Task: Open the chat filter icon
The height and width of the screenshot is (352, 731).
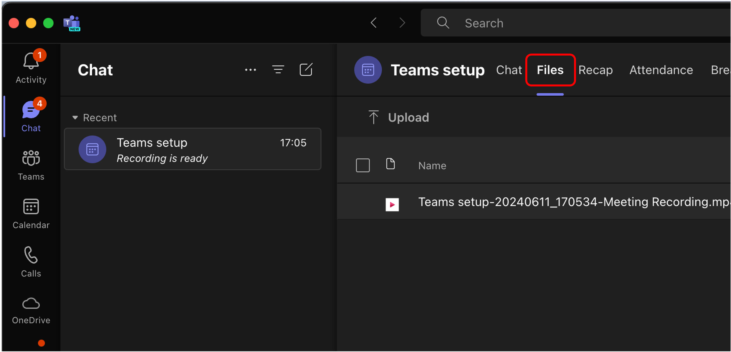Action: point(278,70)
